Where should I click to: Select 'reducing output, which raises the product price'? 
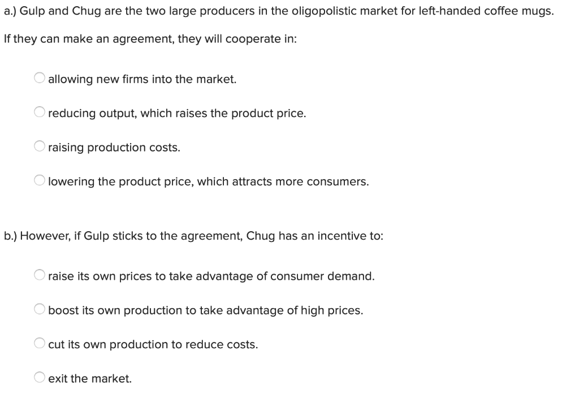pos(39,111)
